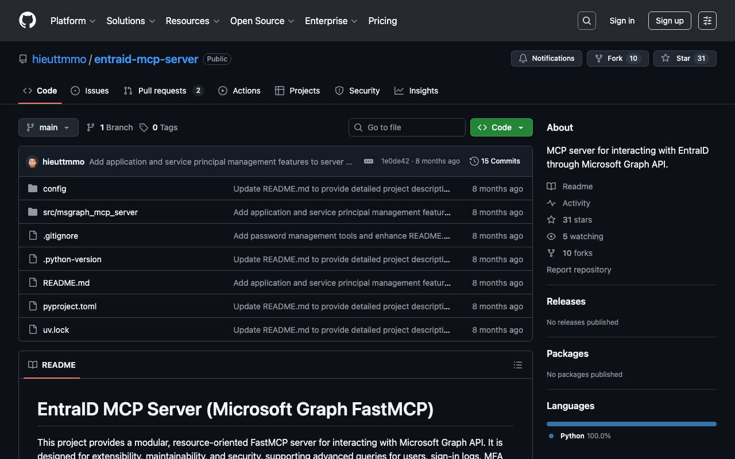Click the hieuttmmo avatar thumbnail
This screenshot has height=459, width=735.
[32, 162]
